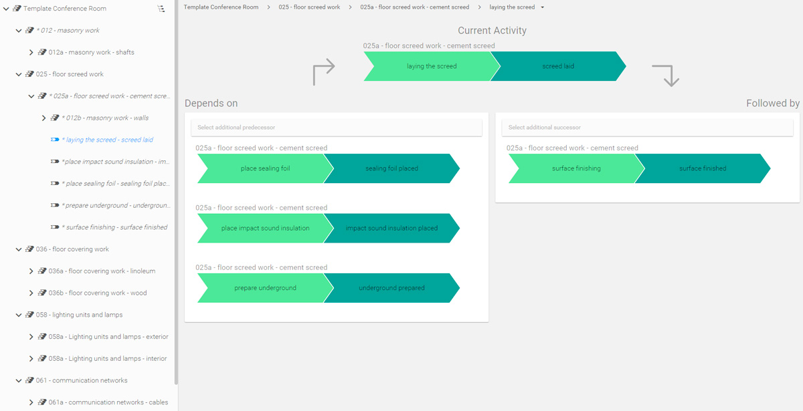Image resolution: width=803 pixels, height=411 pixels.
Task: Click the stack icon of 036 - floor covering work
Action: [29, 249]
